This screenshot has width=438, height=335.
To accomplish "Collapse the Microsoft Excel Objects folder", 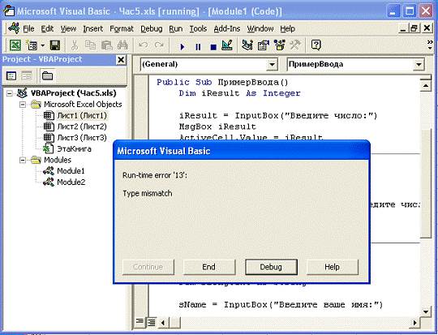I will tap(23, 105).
